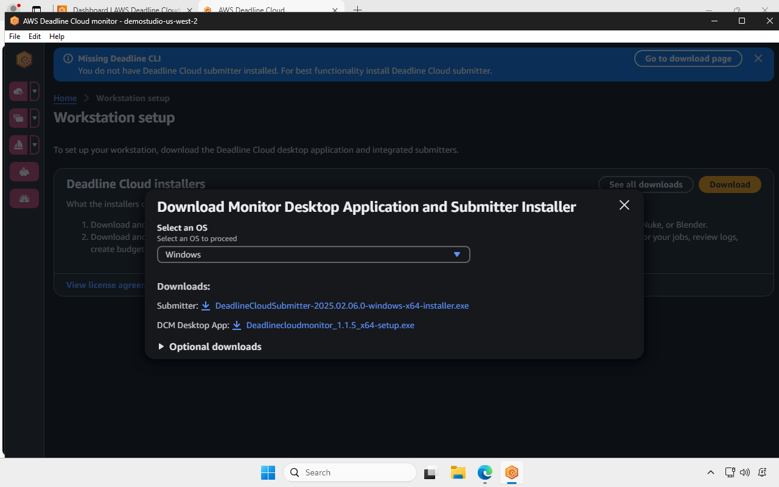Open the File menu
This screenshot has width=779, height=487.
14,36
